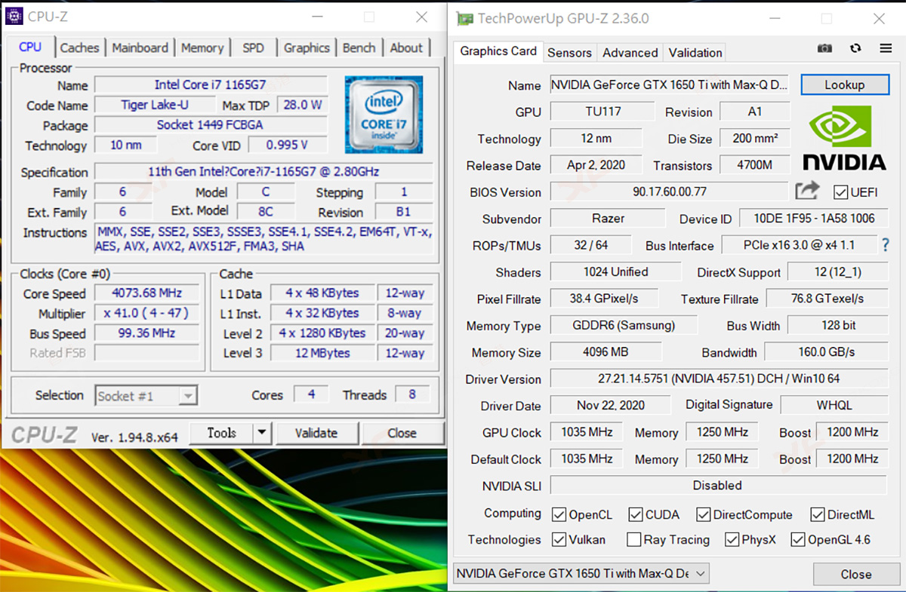Click the Max TDP 28.0 W value
The image size is (906, 592).
coord(303,105)
